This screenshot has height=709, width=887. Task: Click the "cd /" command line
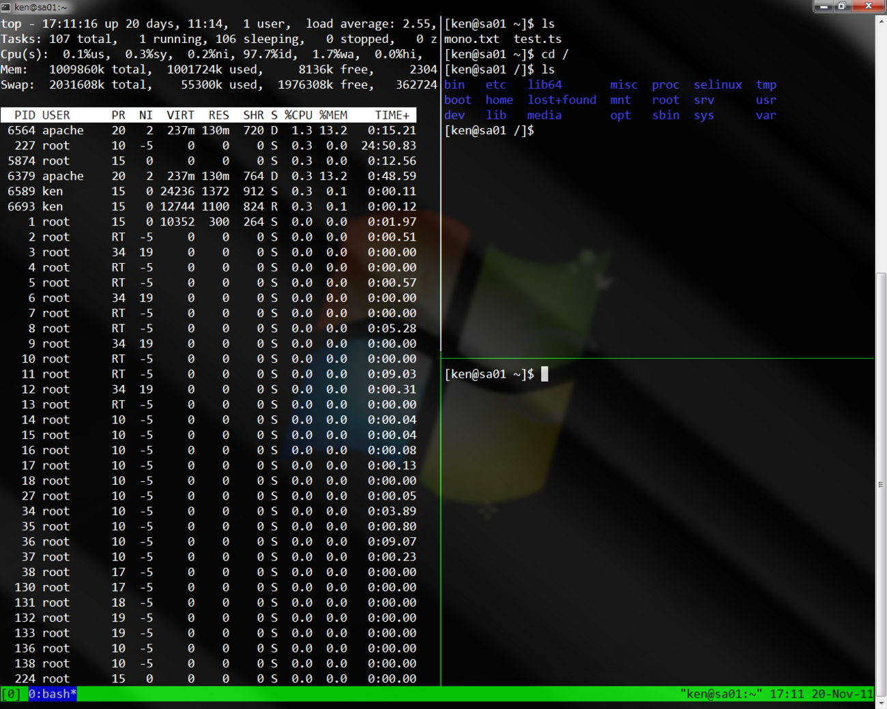pyautogui.click(x=506, y=55)
